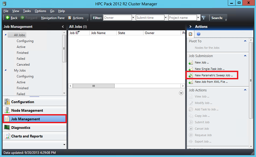Select Canceled under All Jobs
This screenshot has height=157, width=256.
pyautogui.click(x=23, y=64)
